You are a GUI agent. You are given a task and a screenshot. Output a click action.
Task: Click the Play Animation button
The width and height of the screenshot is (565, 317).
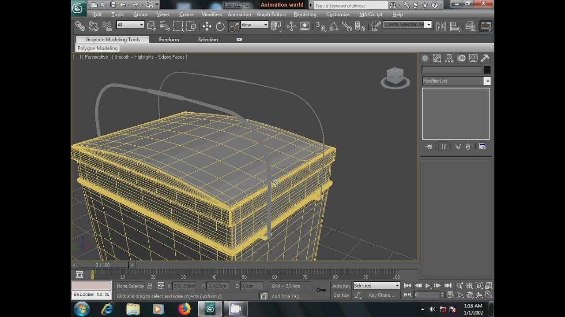(428, 286)
